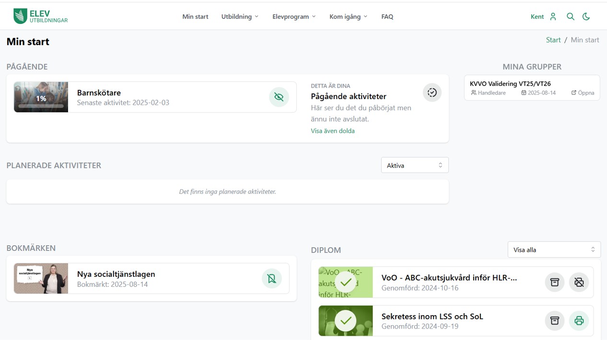Expand the Utbildning menu dropdown

click(240, 16)
